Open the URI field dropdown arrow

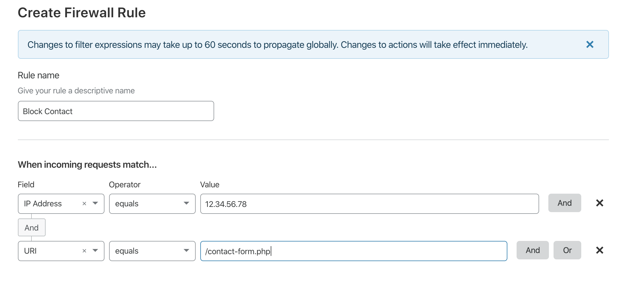[x=95, y=251]
